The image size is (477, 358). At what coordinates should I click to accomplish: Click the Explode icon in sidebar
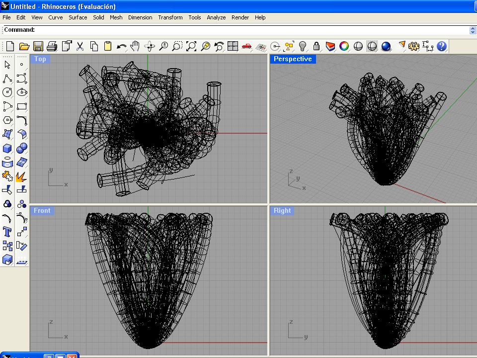coord(21,177)
